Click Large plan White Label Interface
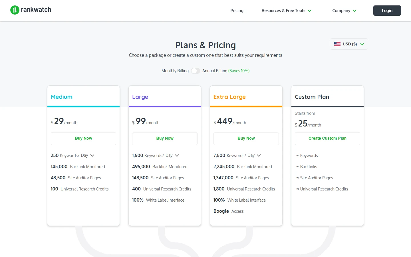 pos(158,200)
